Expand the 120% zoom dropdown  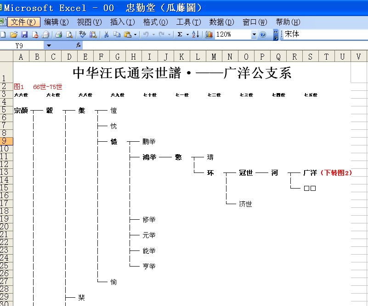coord(254,34)
